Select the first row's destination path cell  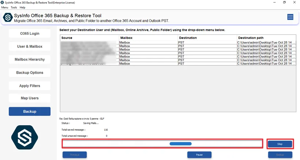point(266,42)
